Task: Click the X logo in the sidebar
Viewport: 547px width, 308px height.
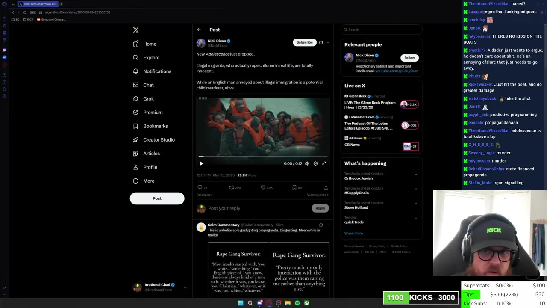Action: tap(136, 30)
